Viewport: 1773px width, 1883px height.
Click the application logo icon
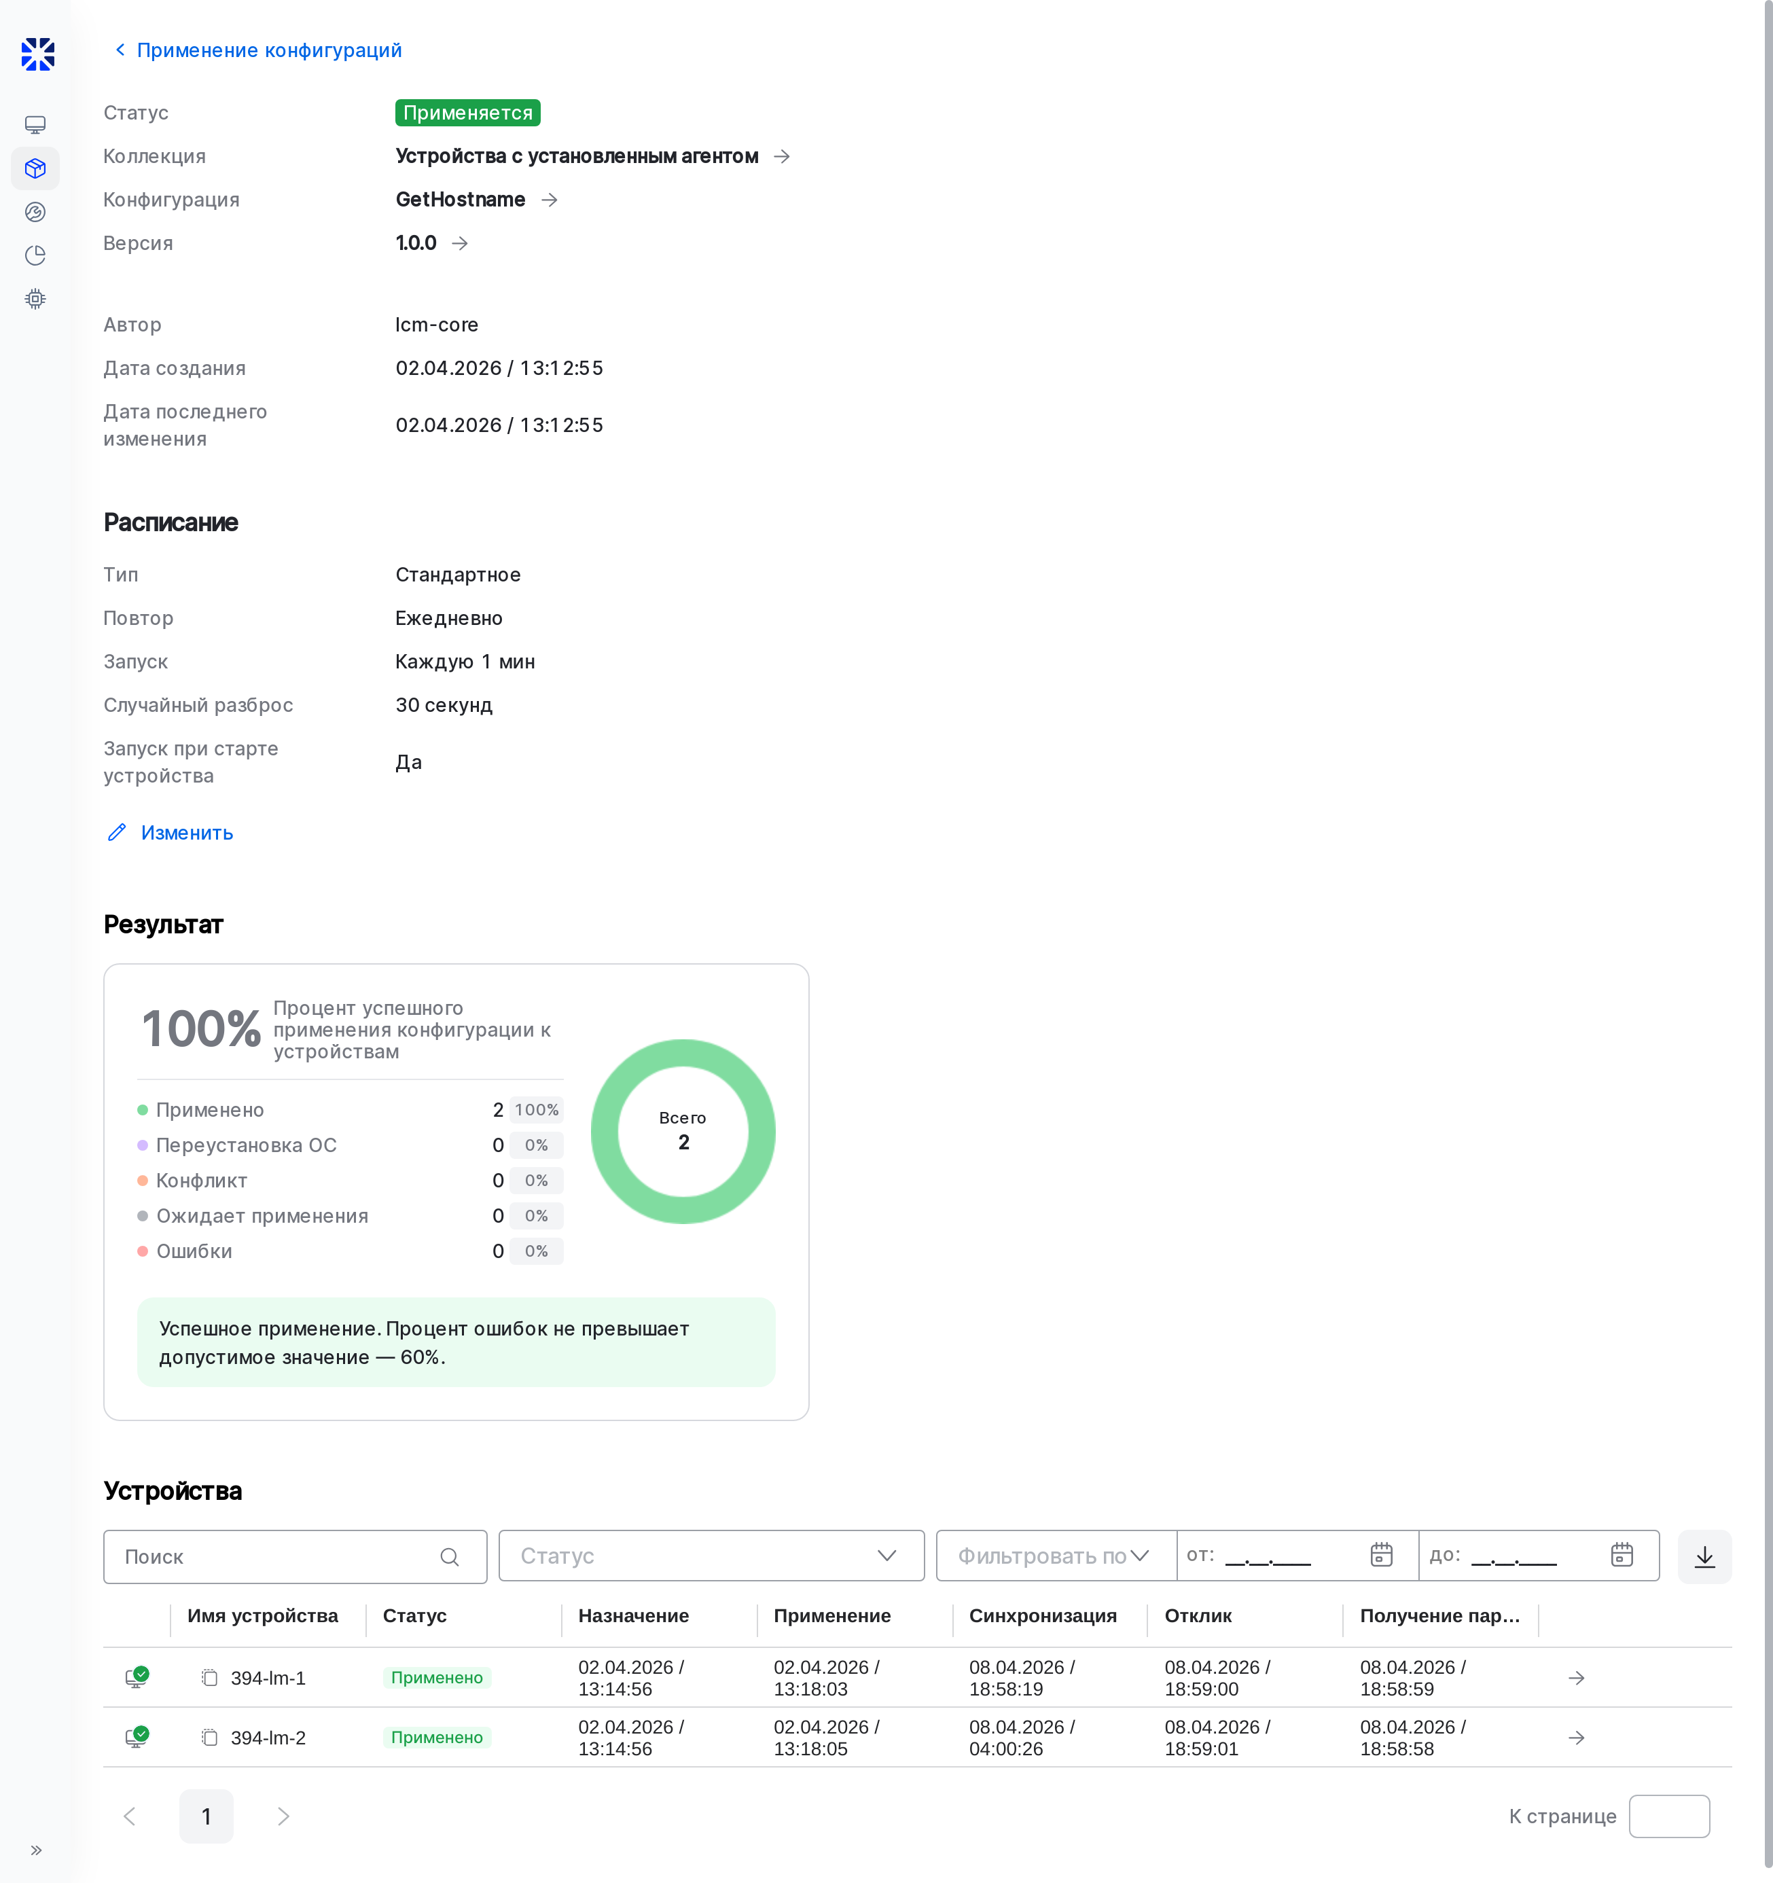[x=38, y=54]
